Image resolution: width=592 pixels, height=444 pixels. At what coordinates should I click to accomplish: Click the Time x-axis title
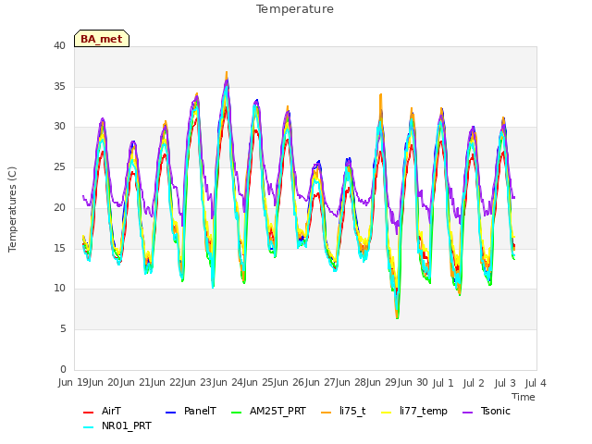(524, 397)
